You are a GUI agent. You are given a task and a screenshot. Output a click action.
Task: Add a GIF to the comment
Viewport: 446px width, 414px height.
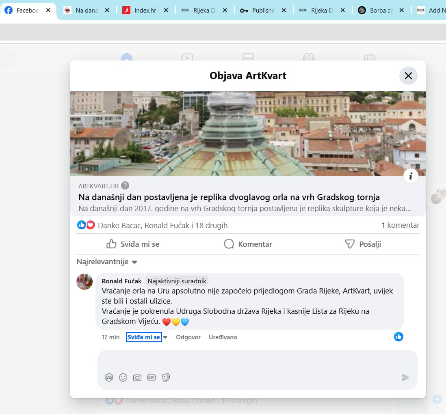(152, 377)
